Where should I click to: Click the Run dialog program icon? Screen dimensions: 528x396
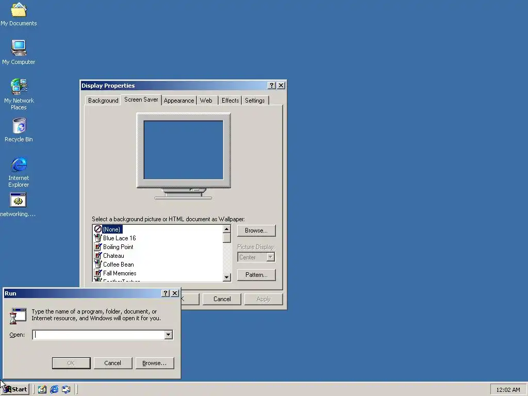pyautogui.click(x=18, y=316)
